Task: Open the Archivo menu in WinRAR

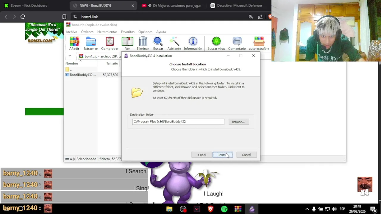Action: [x=71, y=32]
